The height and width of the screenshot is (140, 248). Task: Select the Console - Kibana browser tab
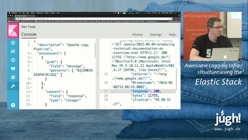(24, 16)
